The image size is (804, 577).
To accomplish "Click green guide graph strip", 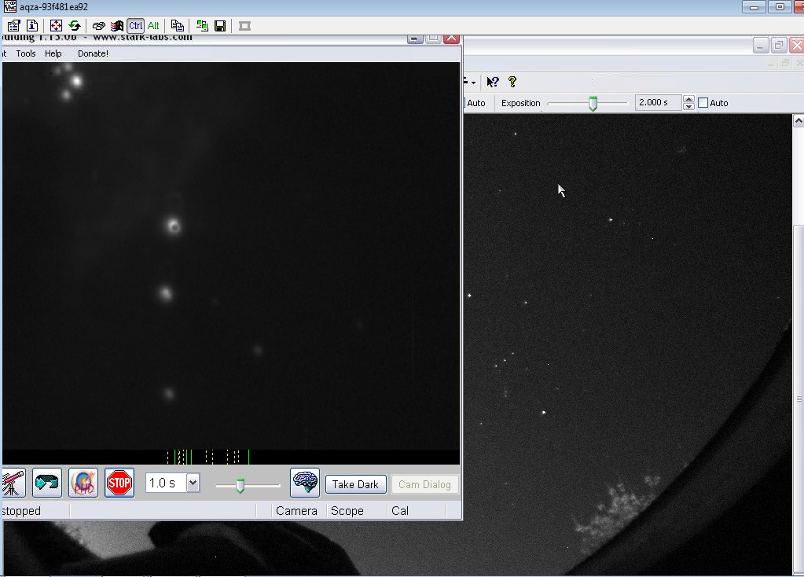I will [x=231, y=457].
